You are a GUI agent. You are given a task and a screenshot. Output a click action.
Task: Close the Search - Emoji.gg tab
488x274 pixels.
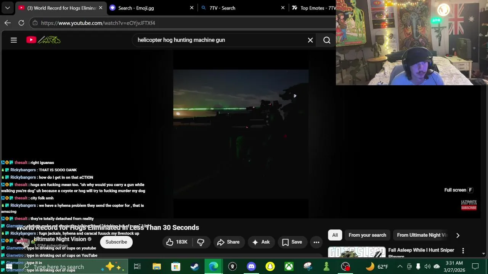(x=192, y=8)
